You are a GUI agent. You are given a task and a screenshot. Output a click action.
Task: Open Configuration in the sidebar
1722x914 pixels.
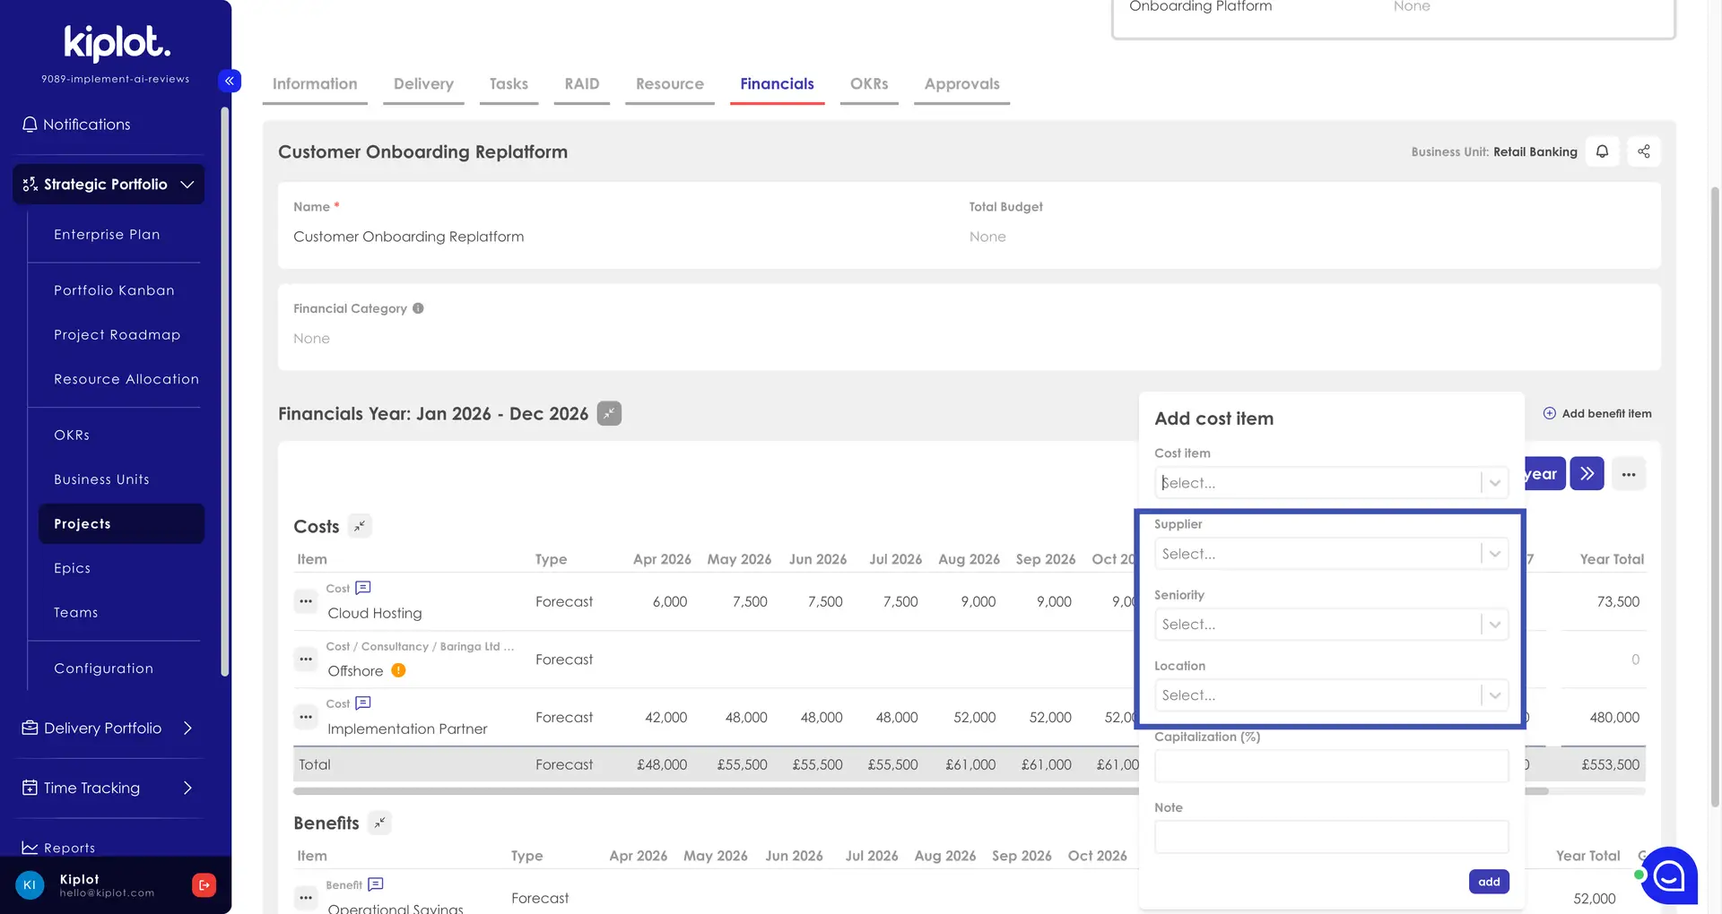(103, 668)
